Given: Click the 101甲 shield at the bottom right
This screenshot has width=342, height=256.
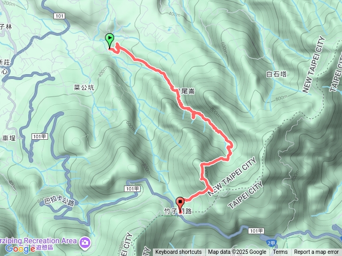Looking at the screenshot, I should click(256, 231).
